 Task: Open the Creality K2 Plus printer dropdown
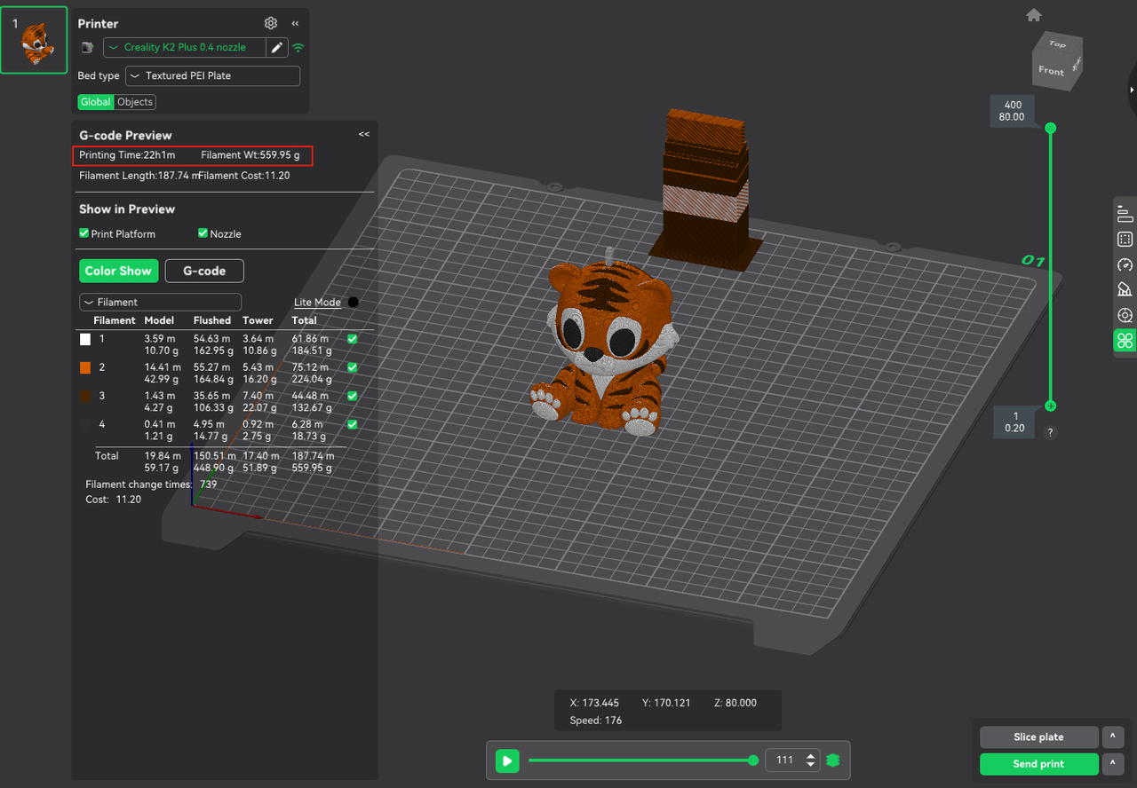pyautogui.click(x=186, y=48)
